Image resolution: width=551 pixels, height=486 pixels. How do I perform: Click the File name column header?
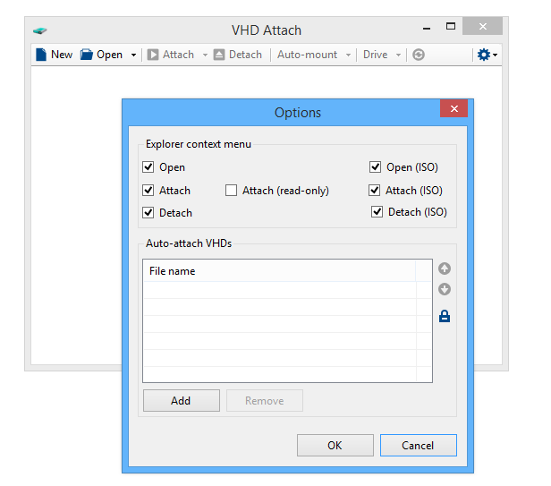[279, 271]
